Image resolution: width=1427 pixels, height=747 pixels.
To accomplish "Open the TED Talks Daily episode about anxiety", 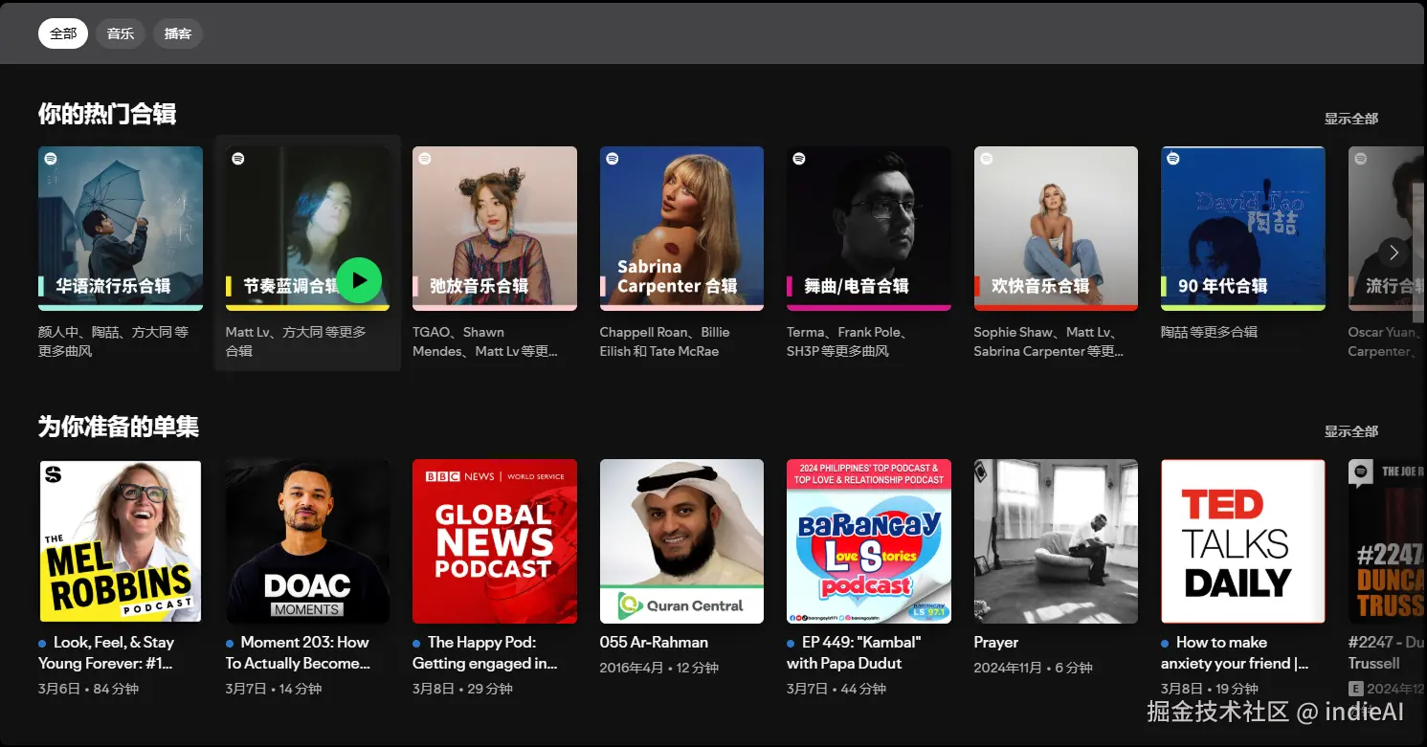I will pyautogui.click(x=1242, y=541).
